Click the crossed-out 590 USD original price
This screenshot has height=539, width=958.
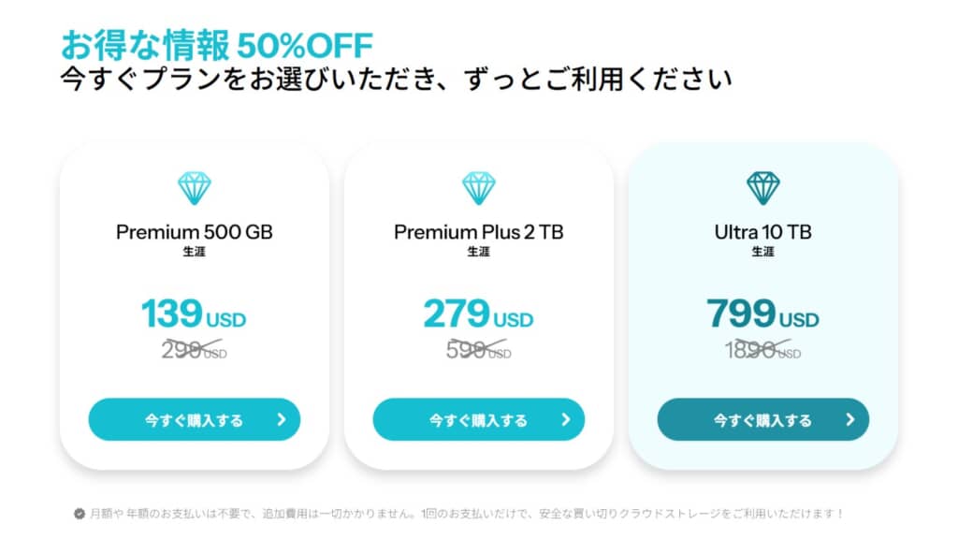click(x=478, y=350)
